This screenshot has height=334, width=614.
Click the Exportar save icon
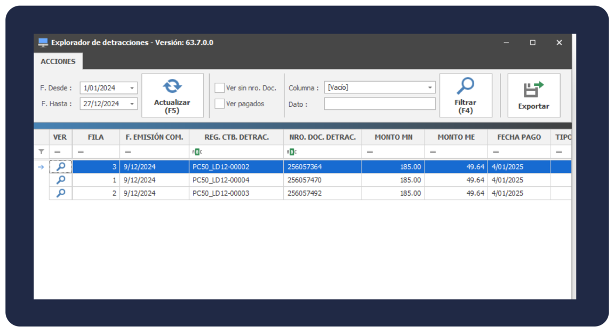pyautogui.click(x=533, y=90)
